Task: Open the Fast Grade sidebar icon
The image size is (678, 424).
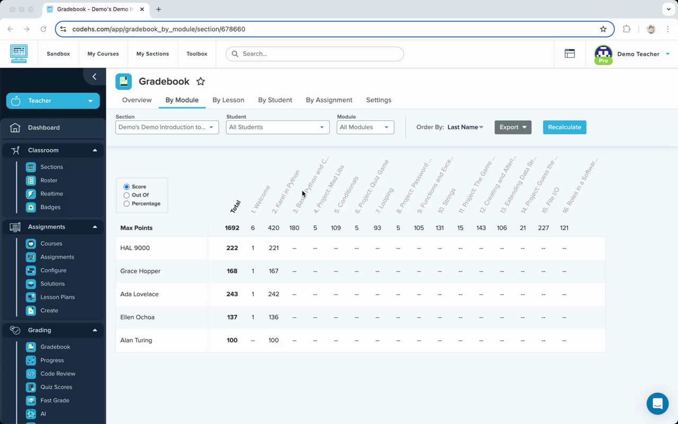Action: tap(31, 400)
